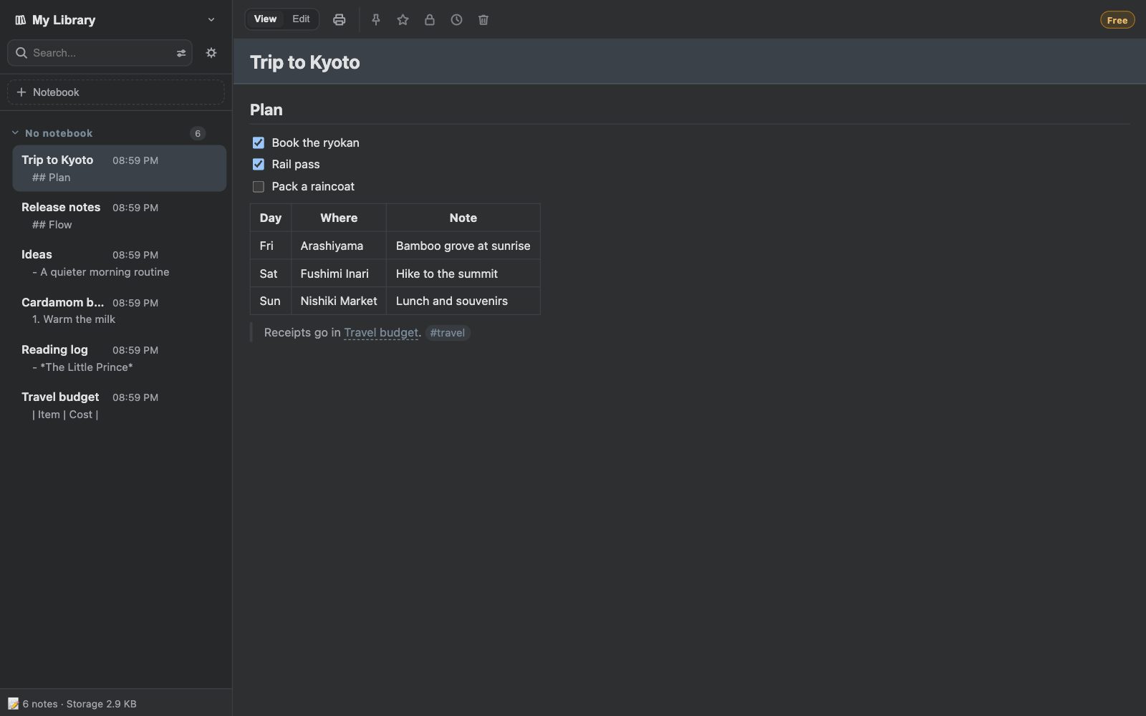Collapse the No notebook section
The image size is (1146, 716).
tap(15, 133)
